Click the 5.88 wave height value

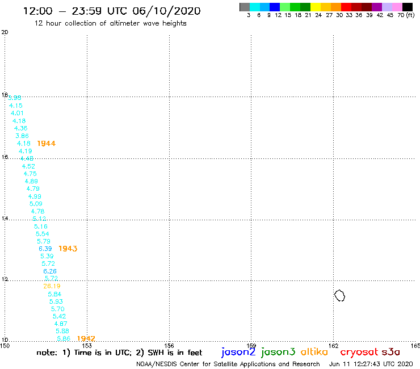62,331
